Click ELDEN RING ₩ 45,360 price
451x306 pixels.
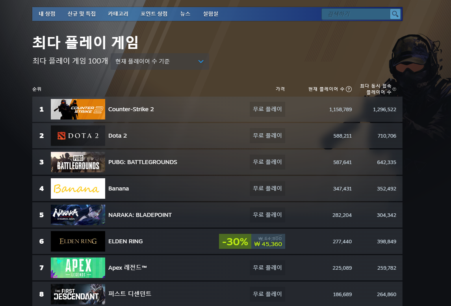pyautogui.click(x=268, y=244)
